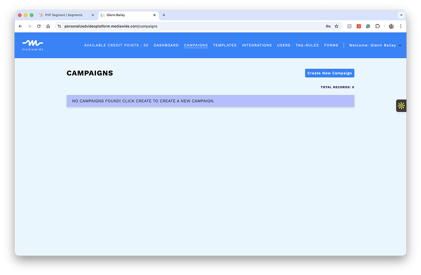Open the saved passwords key icon

pos(328,26)
